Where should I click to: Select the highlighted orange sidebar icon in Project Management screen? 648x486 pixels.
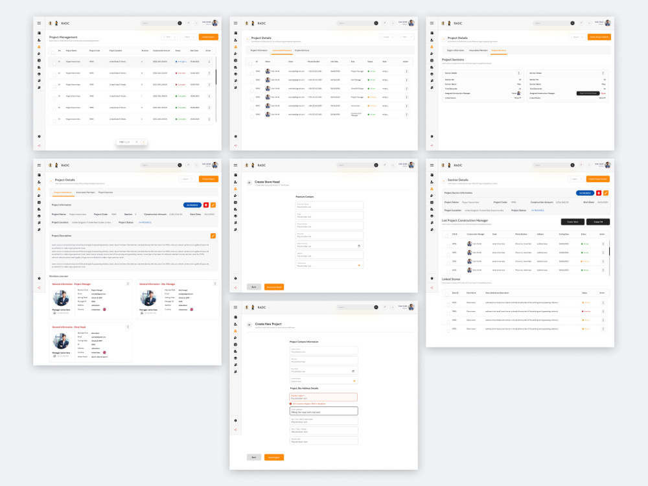point(40,47)
